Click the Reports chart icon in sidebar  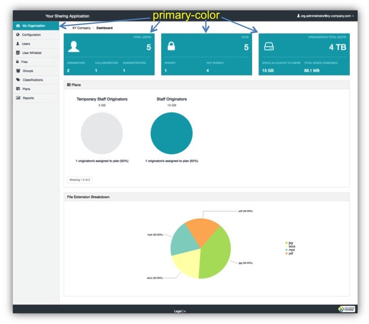tap(18, 98)
